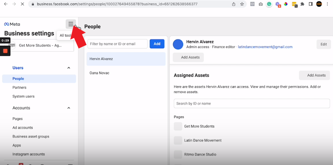The width and height of the screenshot is (333, 165).
Task: Click Edit for Hervin Alvarez
Action: pos(324,44)
